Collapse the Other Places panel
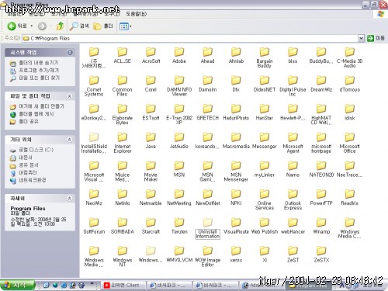The image size is (388, 291). click(70, 140)
